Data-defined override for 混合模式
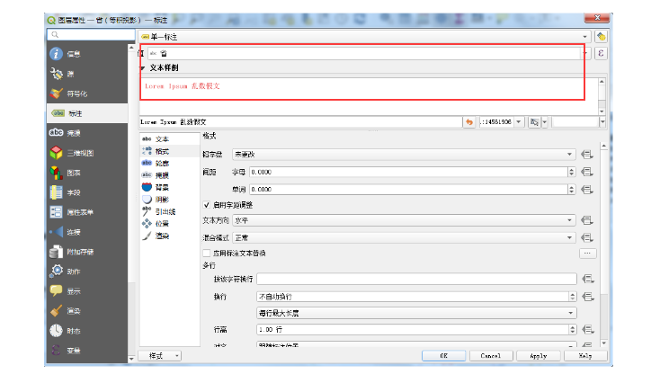This screenshot has height=374, width=660. coord(587,237)
